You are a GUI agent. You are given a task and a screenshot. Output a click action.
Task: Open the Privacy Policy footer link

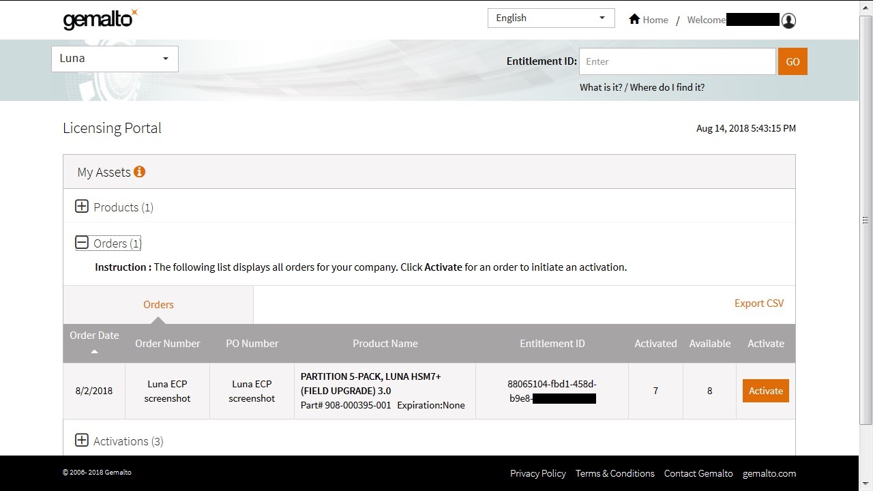coord(537,473)
